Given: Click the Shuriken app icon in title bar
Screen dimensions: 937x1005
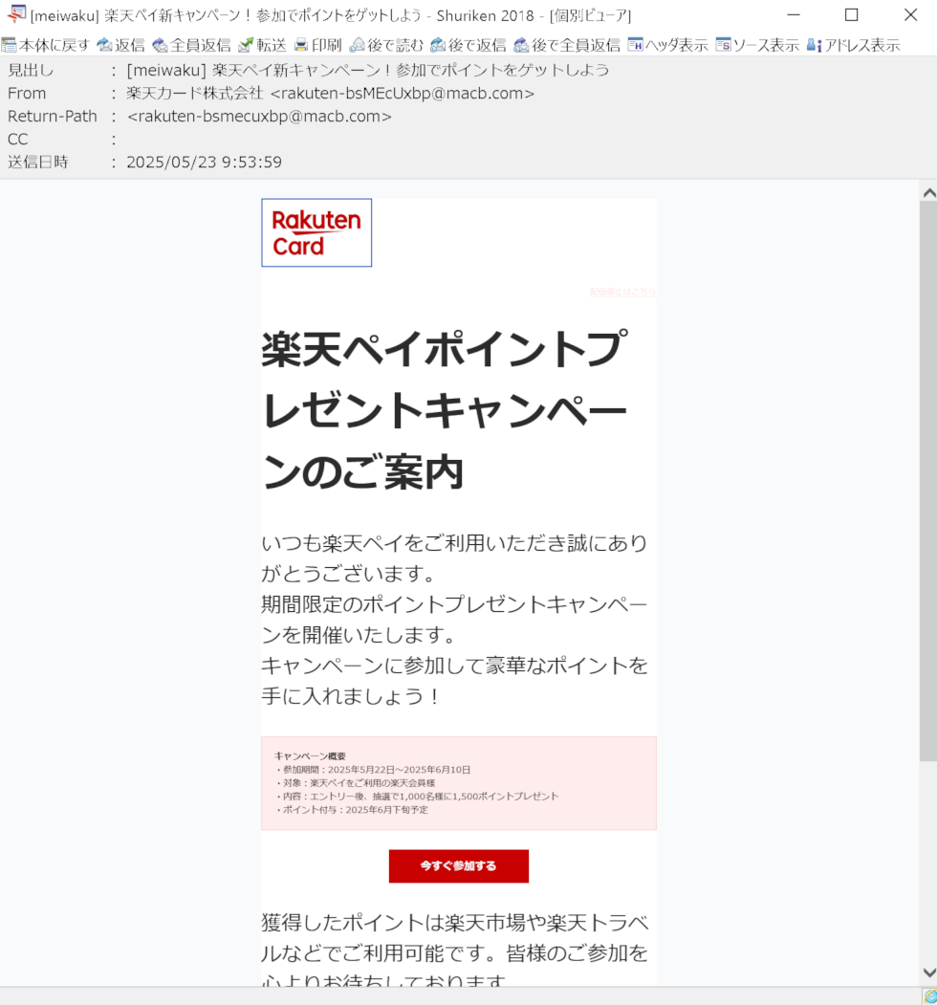Looking at the screenshot, I should (15, 14).
